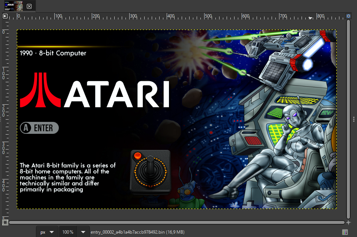Click the "1990 · 8-bit Computer" text on canvas

pos(53,53)
